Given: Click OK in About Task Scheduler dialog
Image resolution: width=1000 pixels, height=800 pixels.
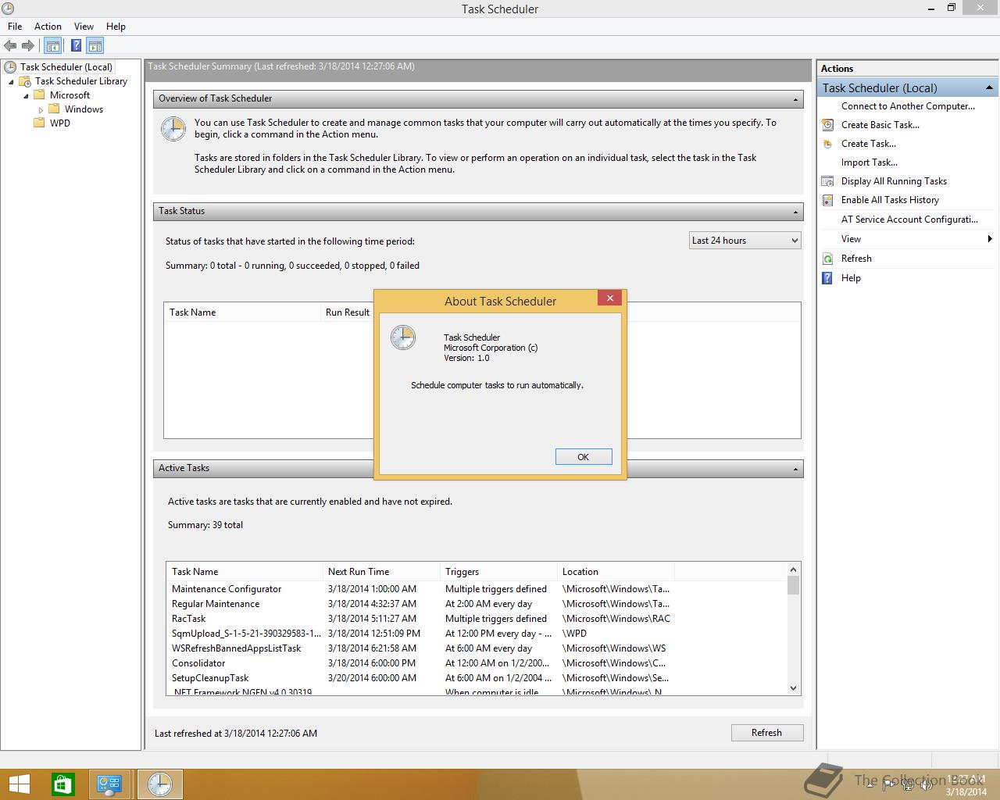Looking at the screenshot, I should point(584,457).
